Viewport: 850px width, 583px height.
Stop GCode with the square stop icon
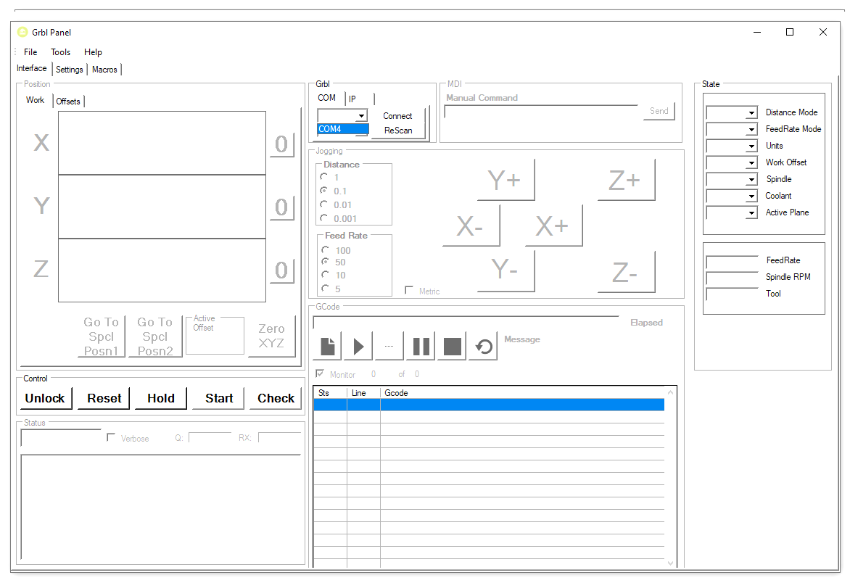(452, 346)
